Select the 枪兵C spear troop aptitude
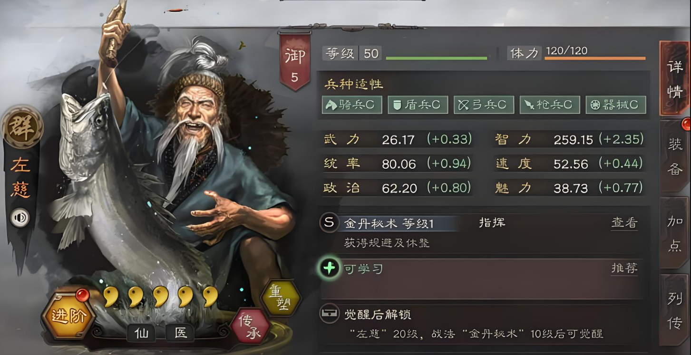The image size is (691, 355). coord(550,105)
